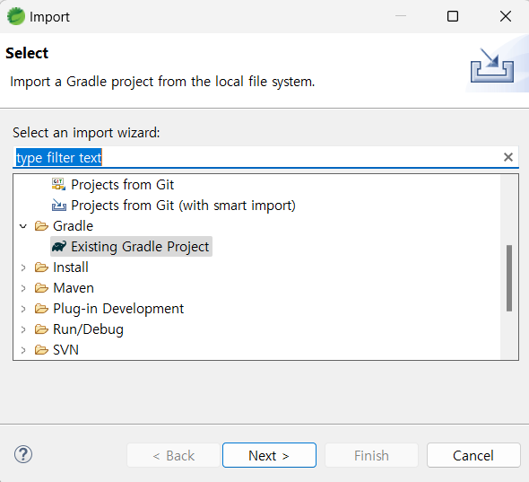Expand the Maven category

[x=23, y=288]
